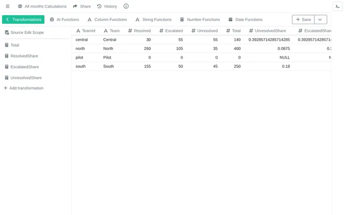
Task: Click the calculator icon beside EscalatedShare
Action: point(6,67)
